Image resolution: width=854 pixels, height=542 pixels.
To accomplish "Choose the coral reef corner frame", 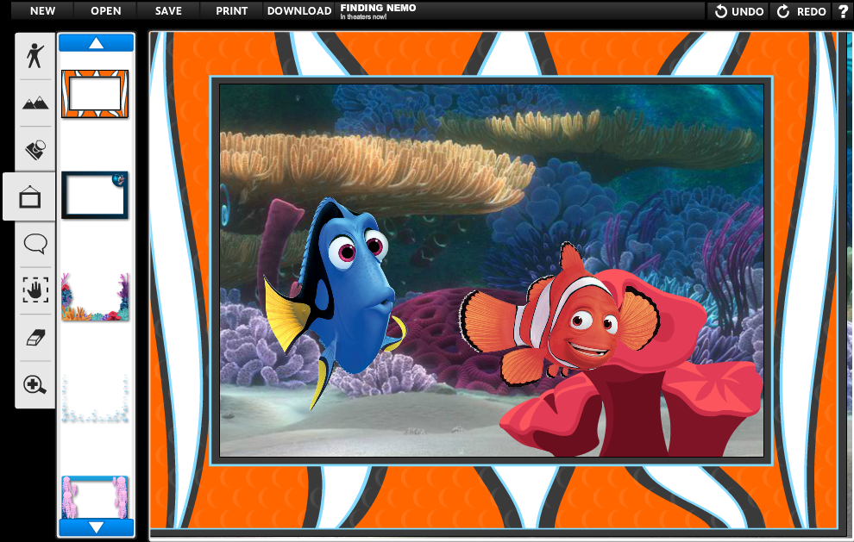I will [x=95, y=296].
